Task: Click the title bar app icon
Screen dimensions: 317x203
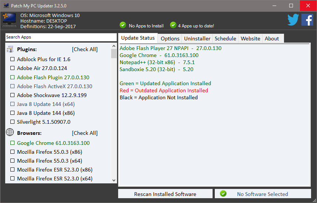Action: (x=6, y=6)
